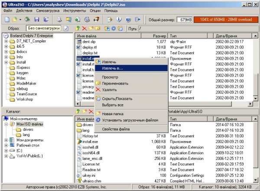Open the Самозагрузка menu

[x=48, y=10]
